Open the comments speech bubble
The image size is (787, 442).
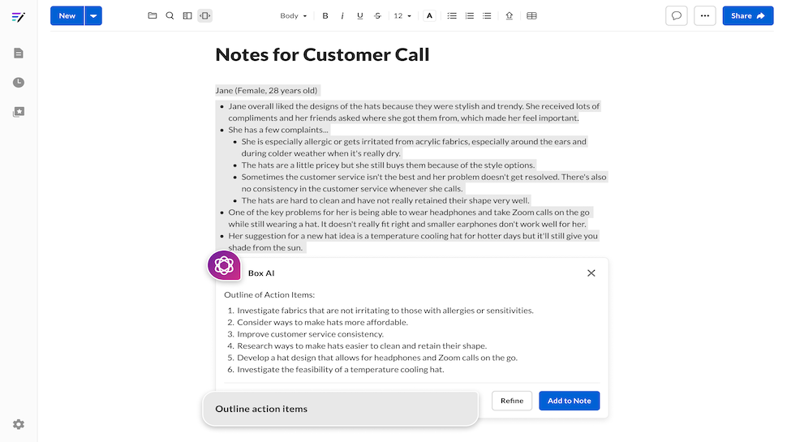(x=677, y=15)
